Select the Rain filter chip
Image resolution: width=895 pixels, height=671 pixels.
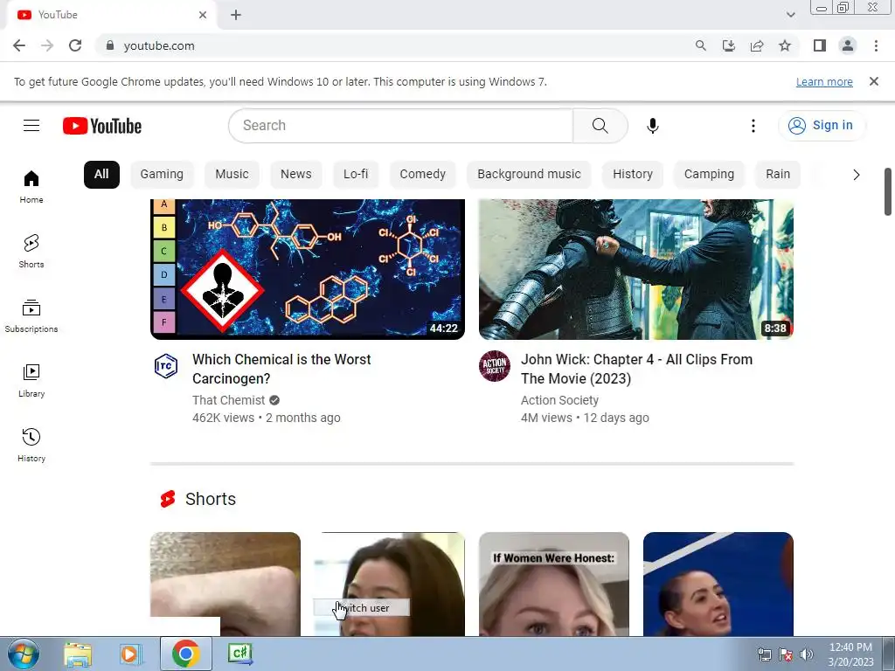point(778,175)
